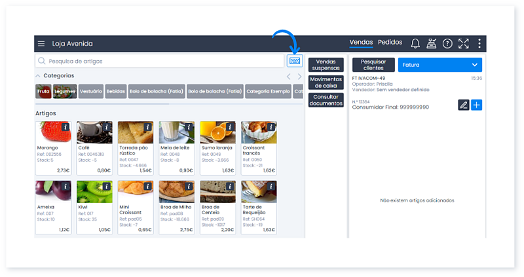Click the Loja Avenida store name
Screen dimensions: 524x277
(72, 44)
